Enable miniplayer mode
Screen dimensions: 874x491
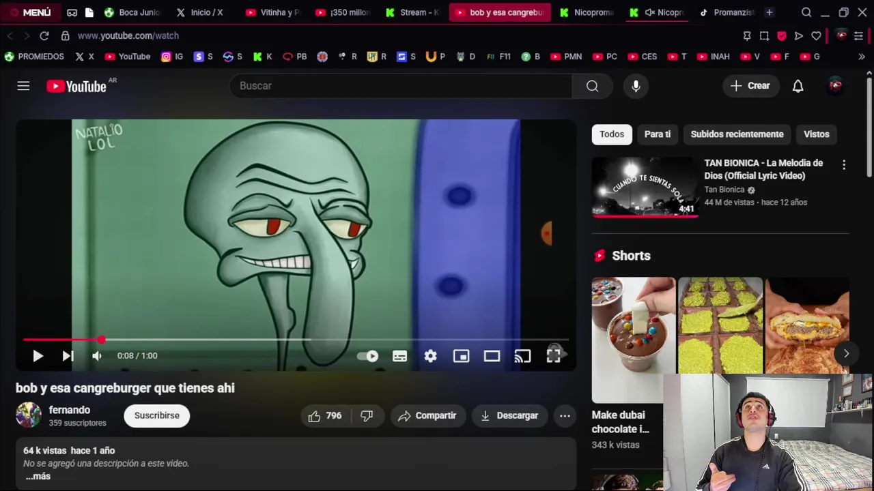[x=461, y=356]
